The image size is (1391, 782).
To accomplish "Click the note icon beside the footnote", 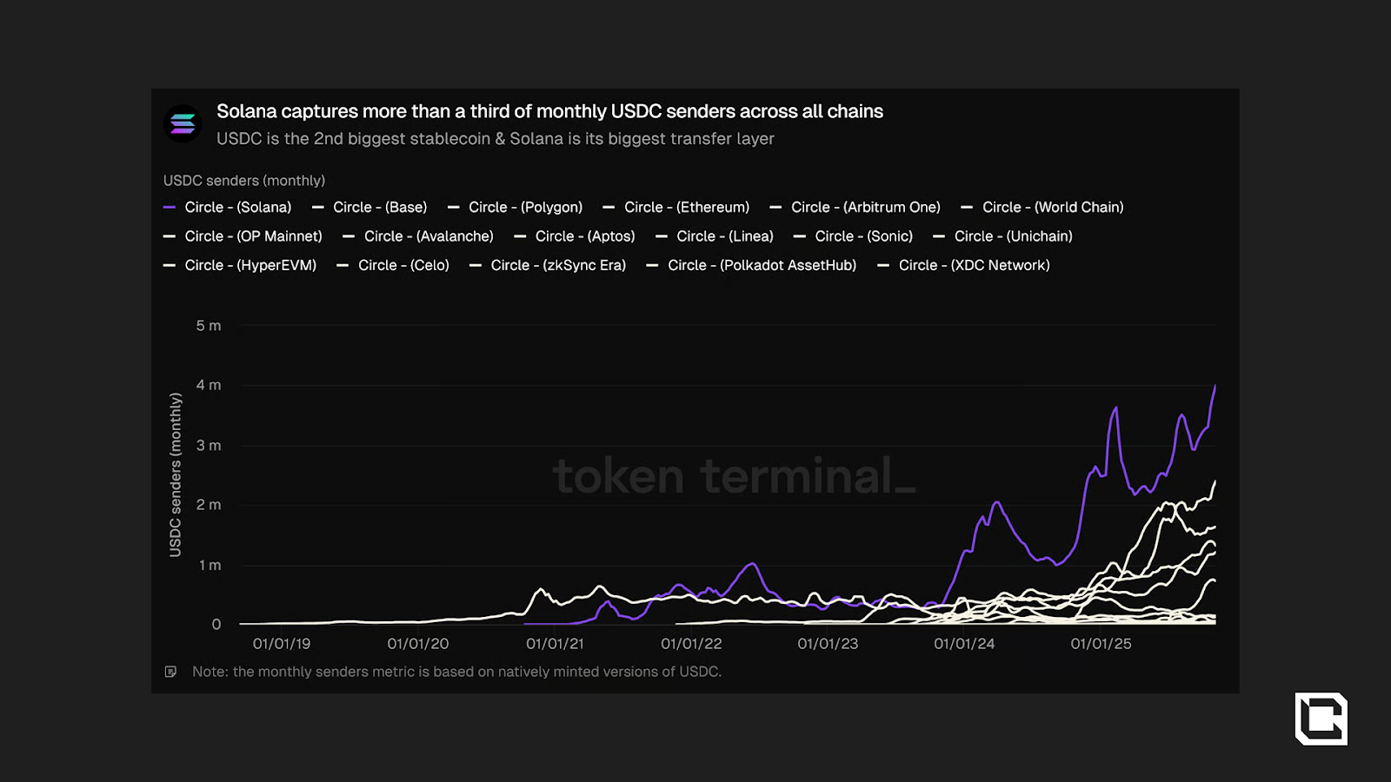I will 171,672.
